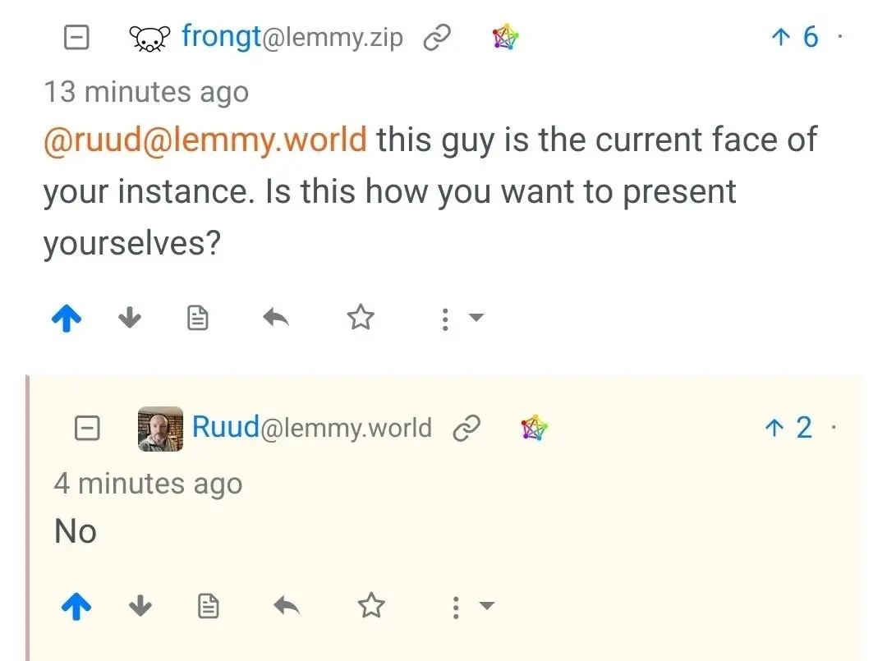This screenshot has width=887, height=661.
Task: Reply to frongt's comment
Action: click(x=276, y=319)
